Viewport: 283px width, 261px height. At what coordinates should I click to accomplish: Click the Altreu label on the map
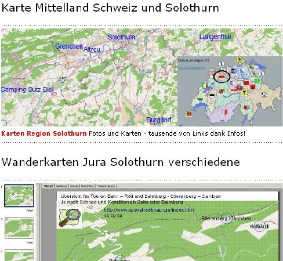pos(92,49)
